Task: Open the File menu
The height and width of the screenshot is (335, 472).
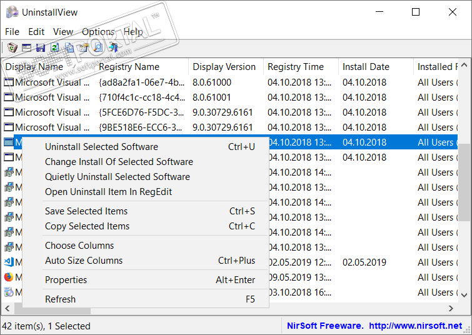Action: [x=12, y=32]
